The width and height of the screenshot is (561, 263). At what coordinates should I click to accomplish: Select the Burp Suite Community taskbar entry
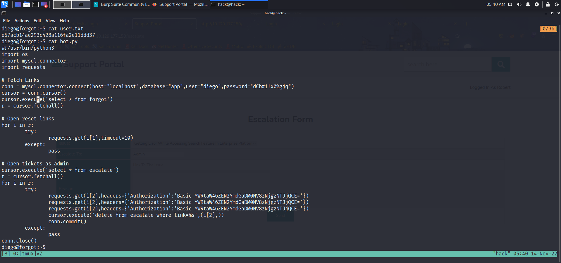pyautogui.click(x=122, y=4)
